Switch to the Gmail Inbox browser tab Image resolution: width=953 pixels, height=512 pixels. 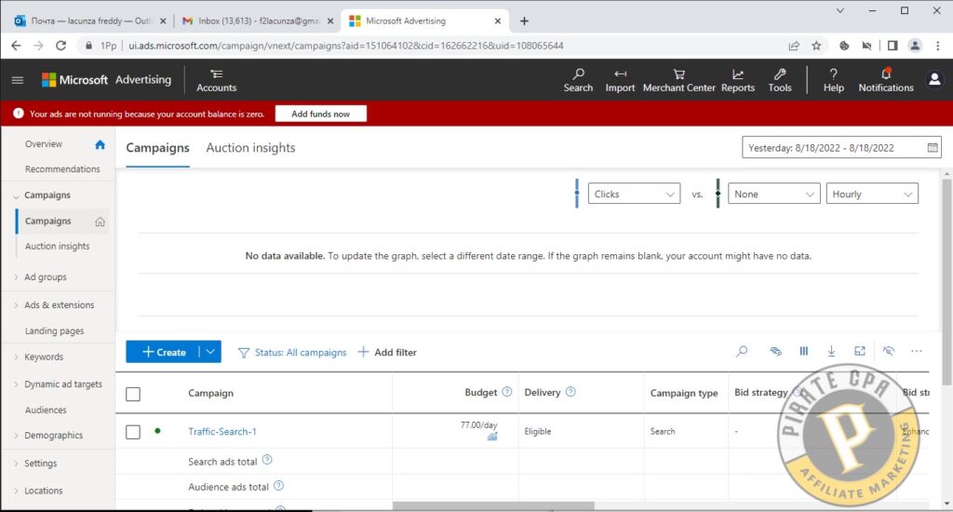coord(259,20)
